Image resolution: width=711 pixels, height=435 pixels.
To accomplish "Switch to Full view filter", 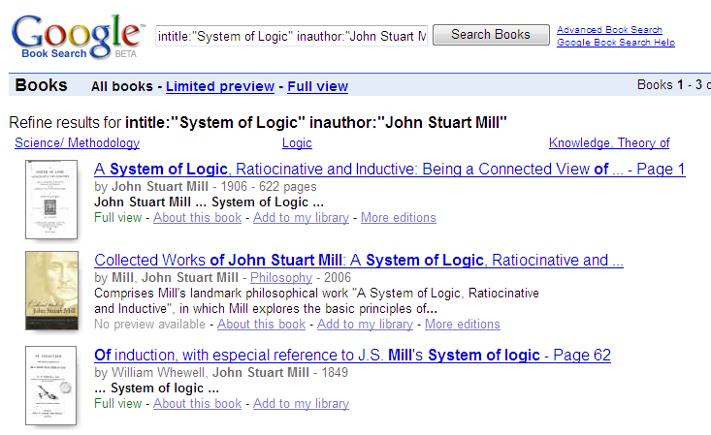I will pos(317,86).
